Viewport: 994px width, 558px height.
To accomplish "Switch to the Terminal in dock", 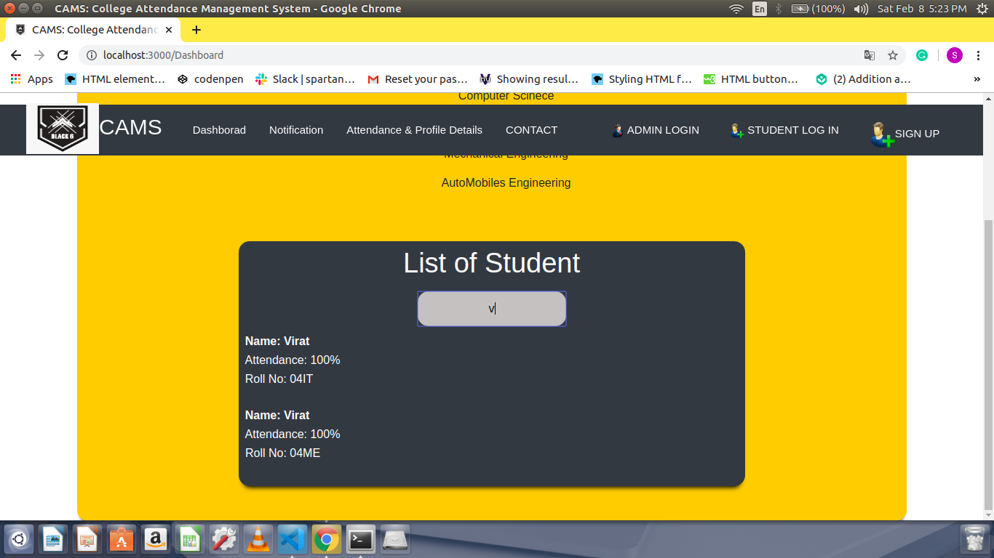I will (x=361, y=539).
